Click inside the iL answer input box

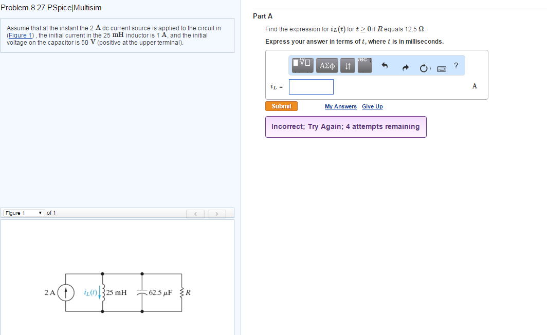311,86
